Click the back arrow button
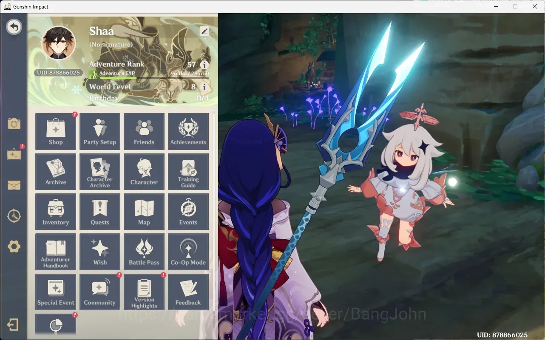This screenshot has height=340, width=545. pyautogui.click(x=14, y=27)
